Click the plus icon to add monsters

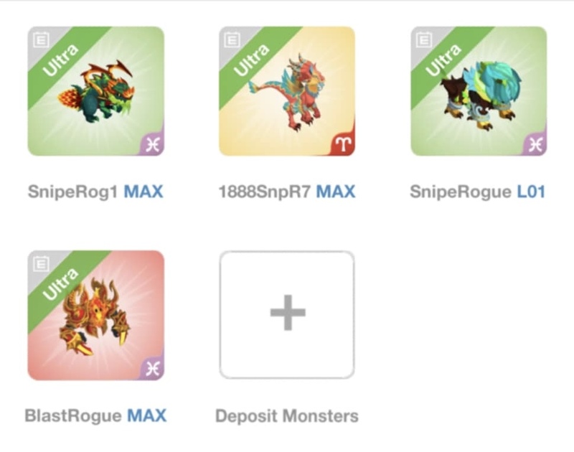[288, 313]
